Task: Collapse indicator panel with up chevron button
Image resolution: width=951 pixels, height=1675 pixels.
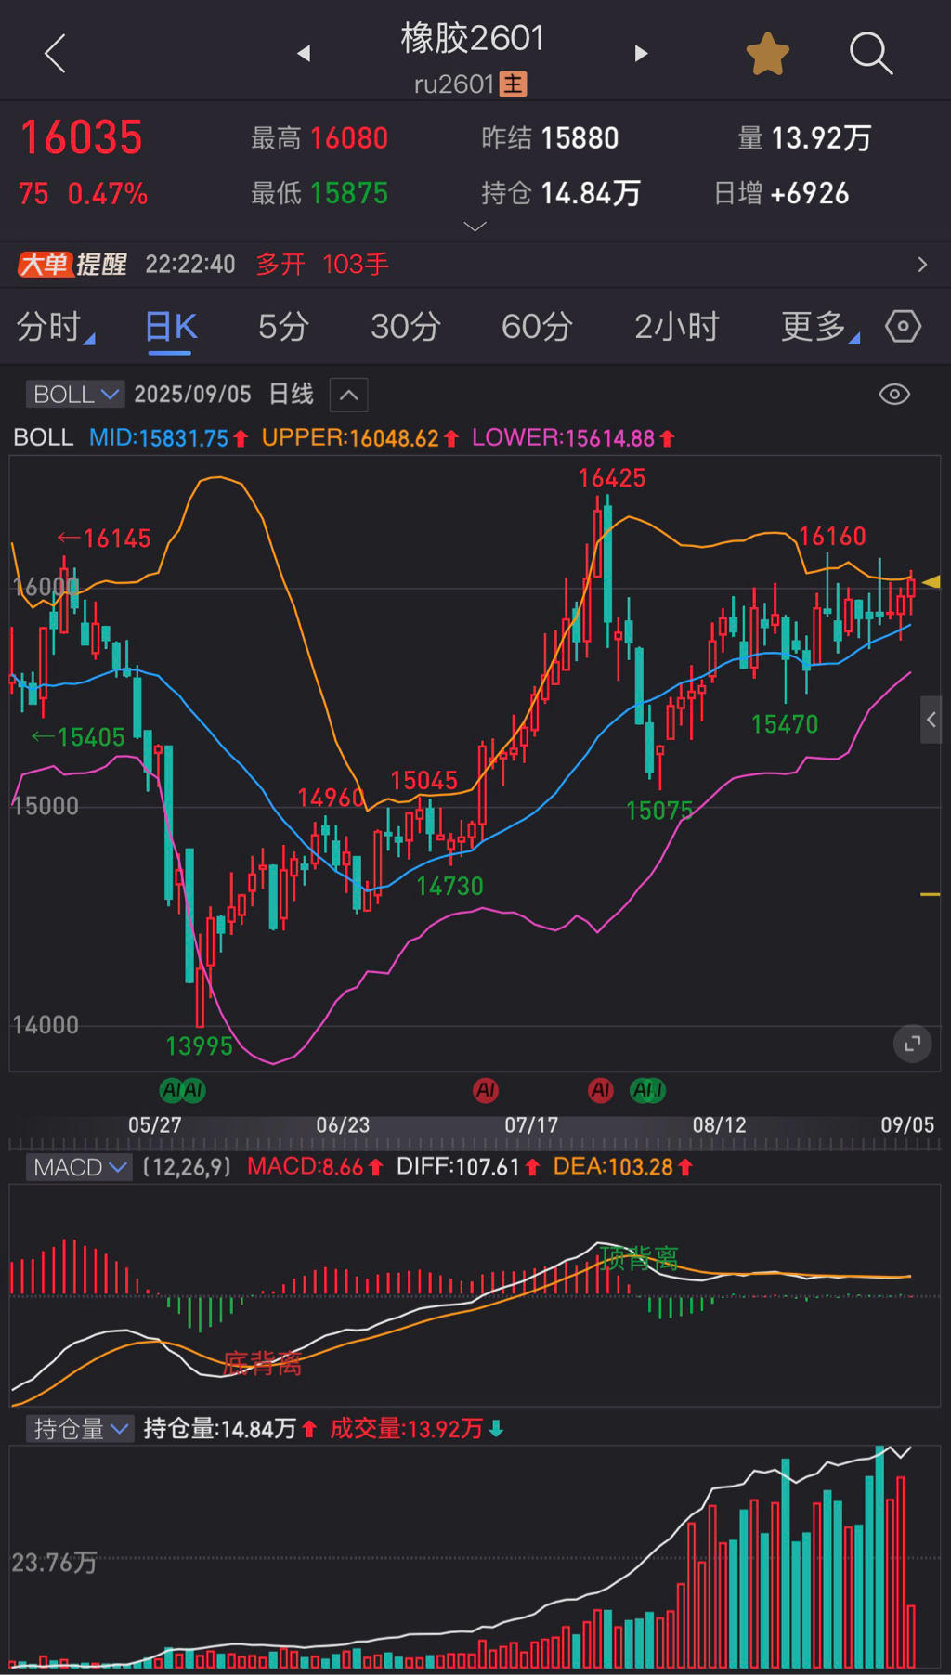Action: pyautogui.click(x=349, y=395)
